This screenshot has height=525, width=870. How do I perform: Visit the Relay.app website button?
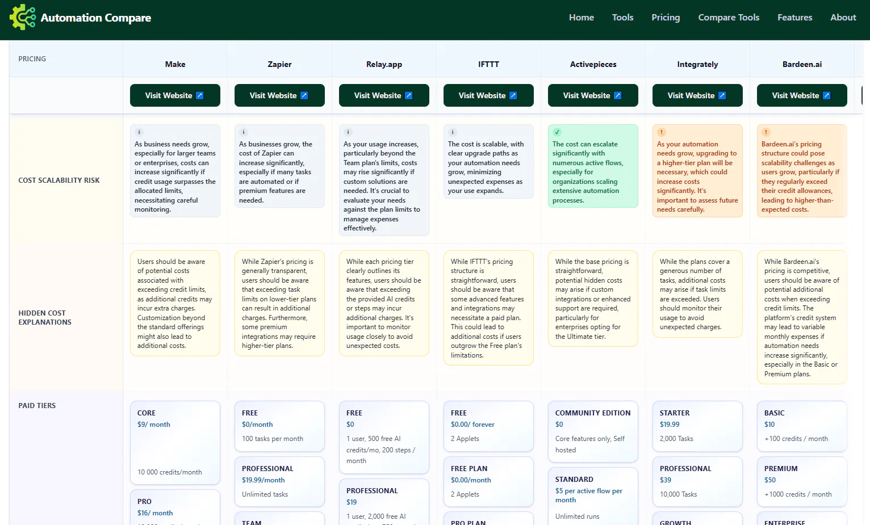pos(384,95)
